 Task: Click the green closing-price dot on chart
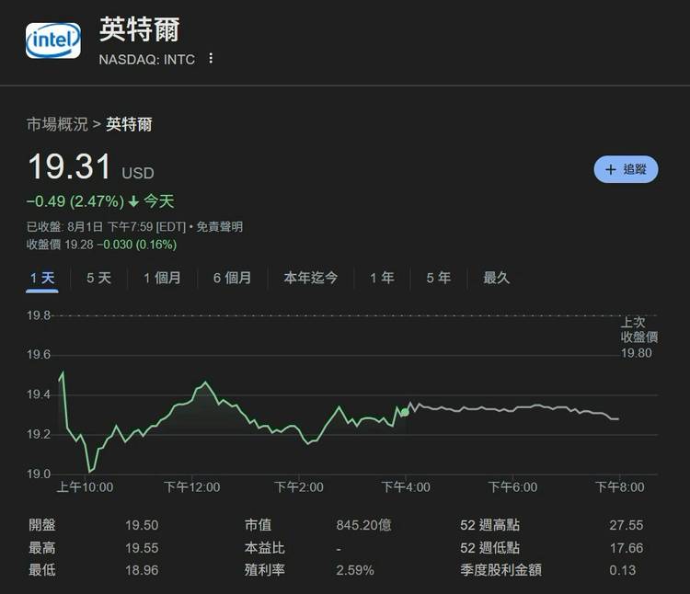[x=405, y=411]
